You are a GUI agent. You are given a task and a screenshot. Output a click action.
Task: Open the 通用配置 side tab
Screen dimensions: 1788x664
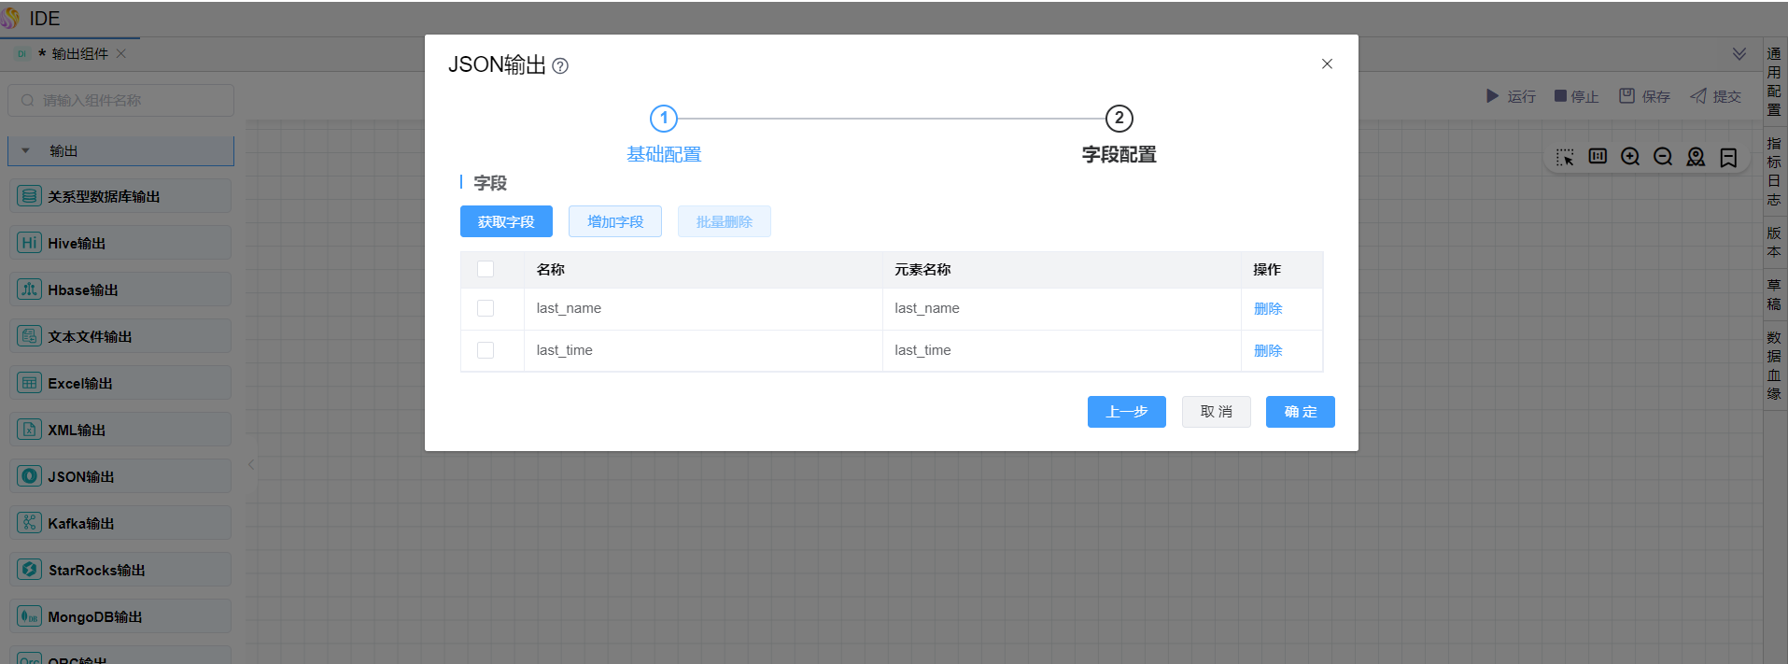coord(1774,81)
